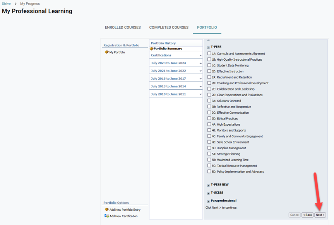Collapse July 2023 to June 2024 section
The width and height of the screenshot is (334, 225).
(x=200, y=63)
